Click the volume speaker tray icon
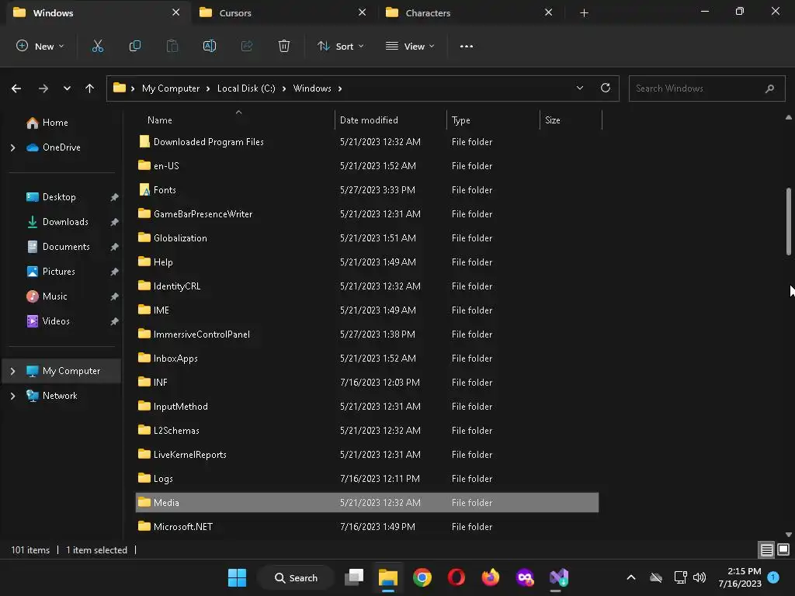The image size is (795, 596). tap(700, 577)
